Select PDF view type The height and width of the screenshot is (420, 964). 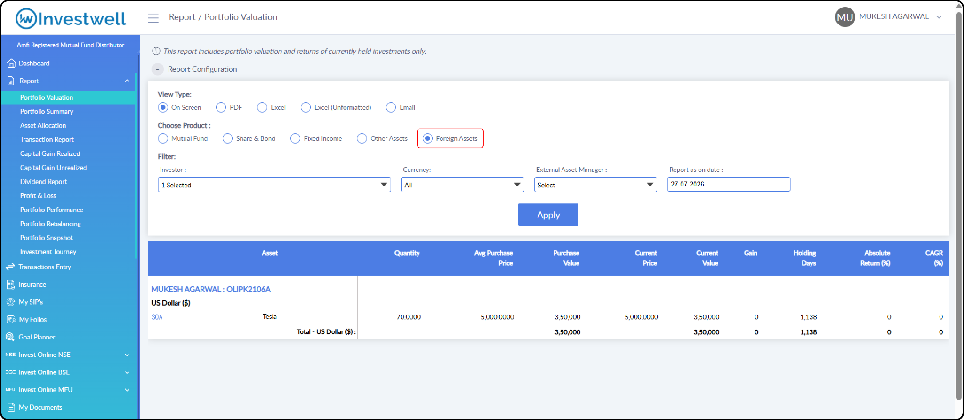click(x=221, y=107)
